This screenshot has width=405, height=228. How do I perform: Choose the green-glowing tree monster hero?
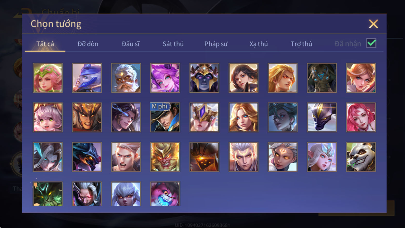(x=48, y=194)
